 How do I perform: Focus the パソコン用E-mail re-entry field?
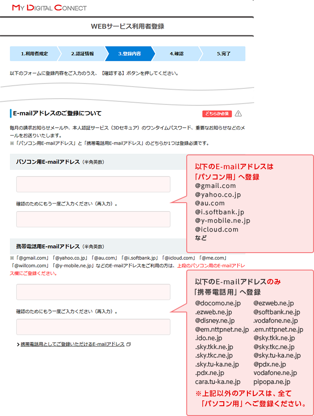93,219
